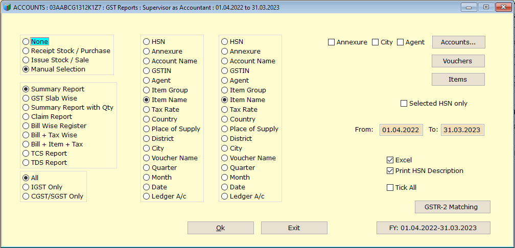Screen dimensions: 515x248
Task: Open the Accounts... selection button
Action: pos(458,42)
